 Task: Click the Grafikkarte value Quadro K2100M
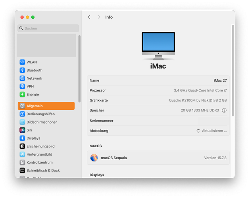198,101
